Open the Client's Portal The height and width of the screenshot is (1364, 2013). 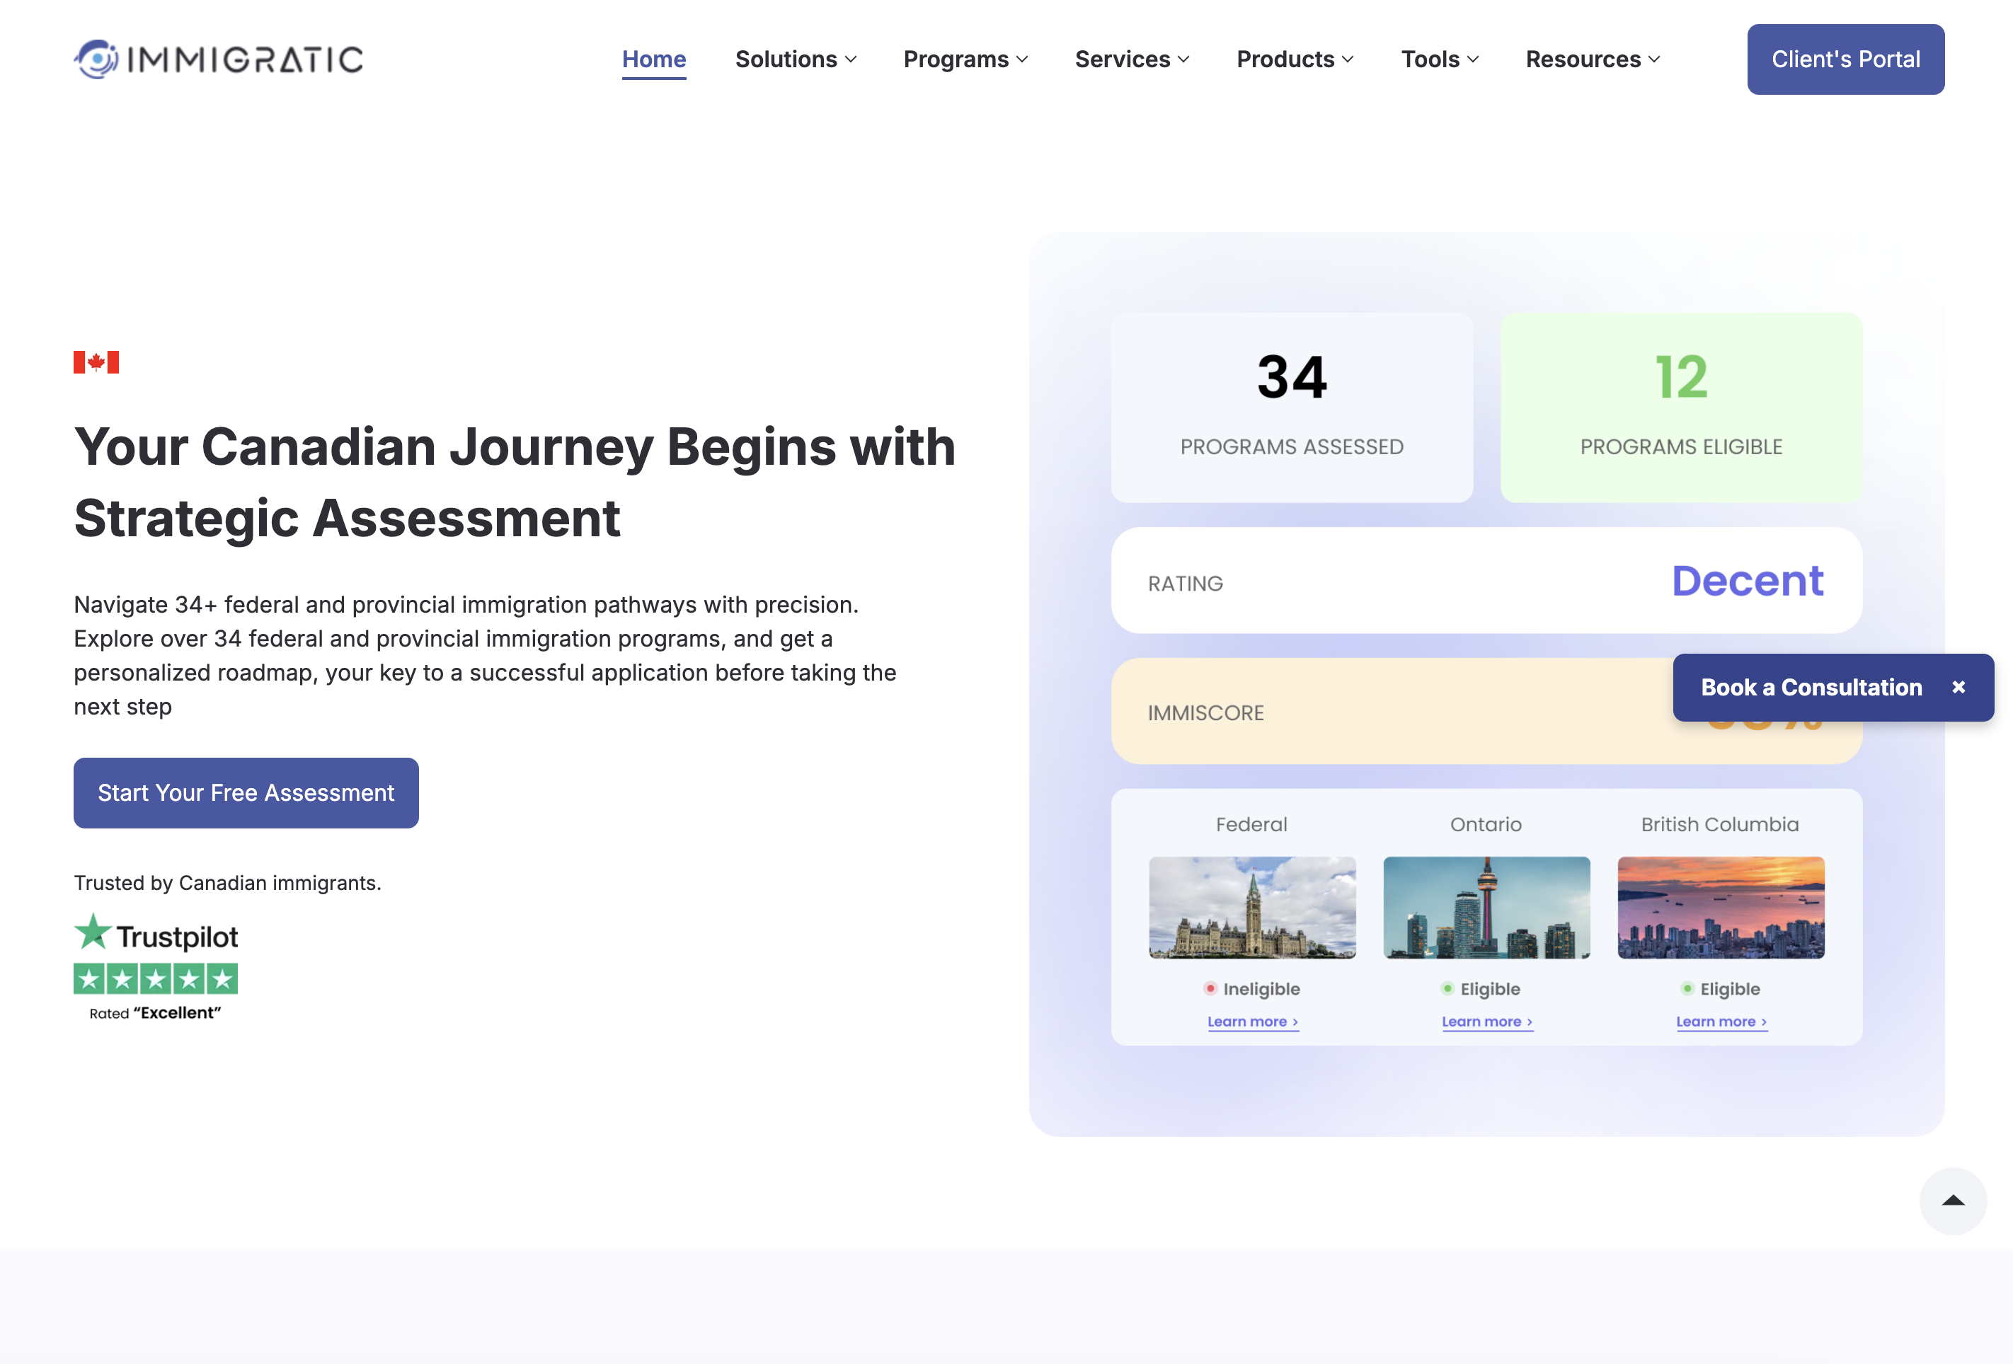[1845, 59]
